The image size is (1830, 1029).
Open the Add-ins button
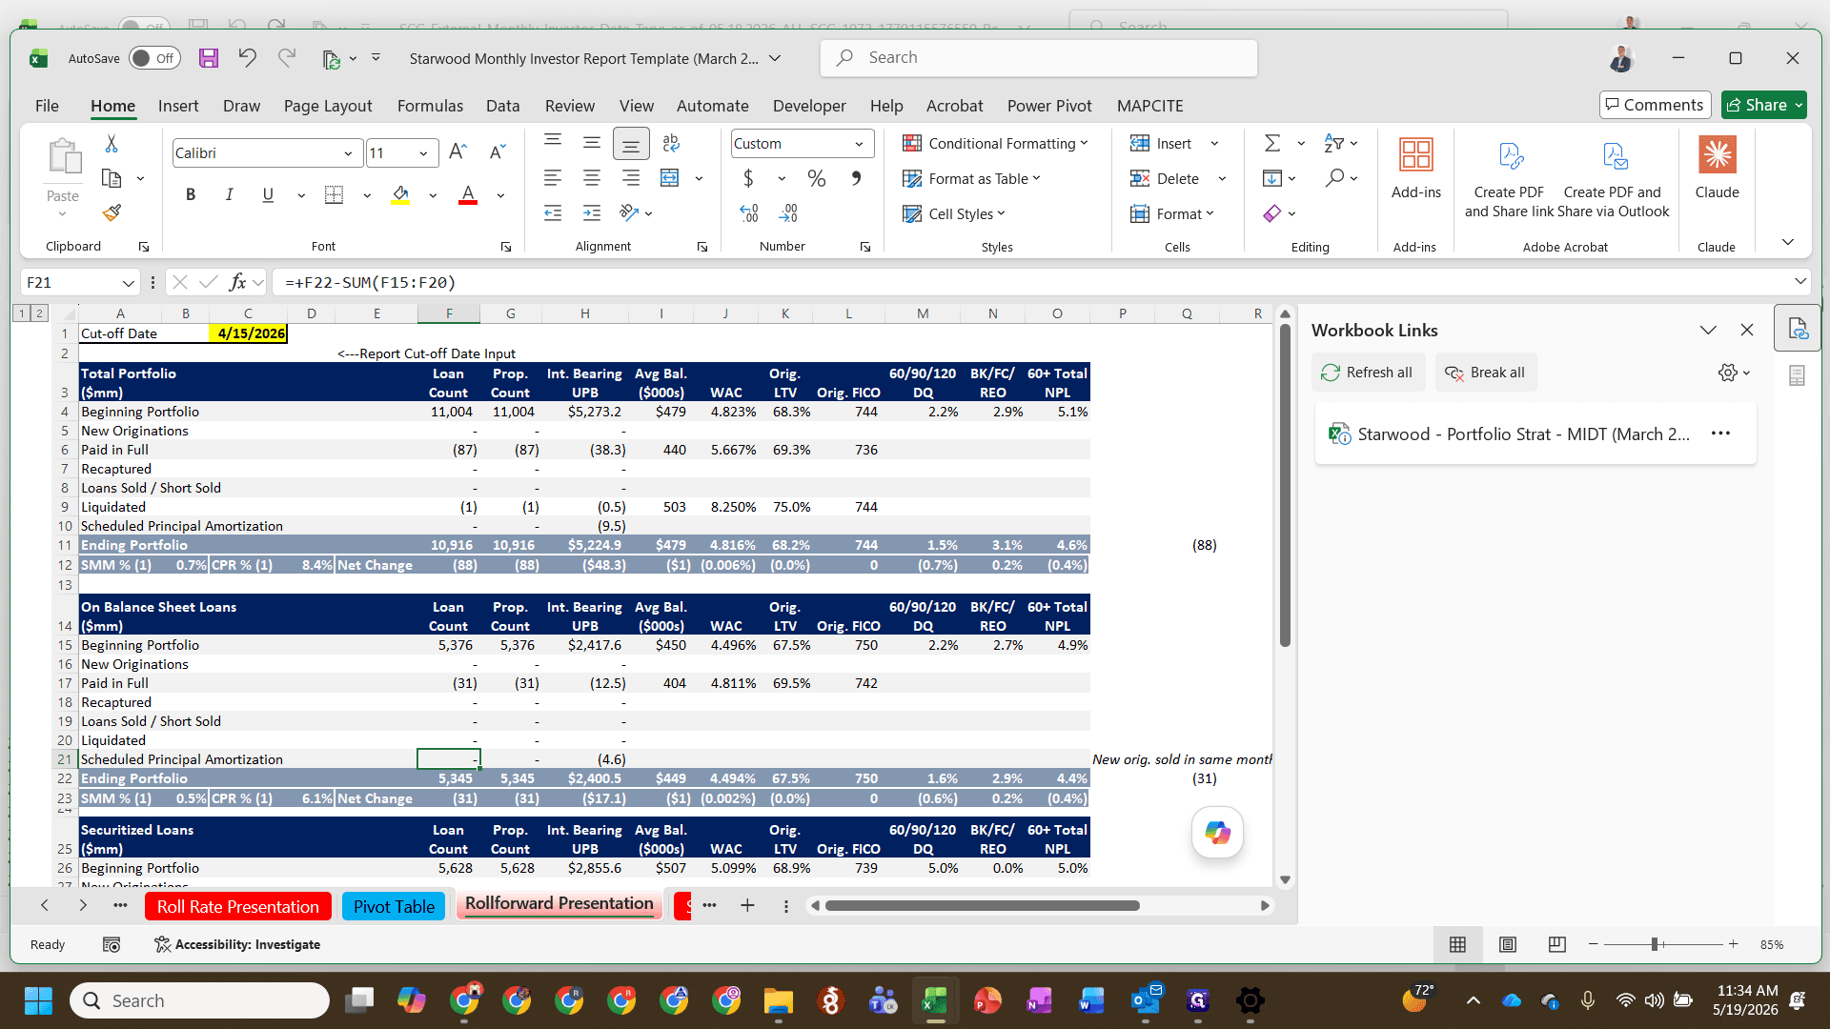(1416, 170)
